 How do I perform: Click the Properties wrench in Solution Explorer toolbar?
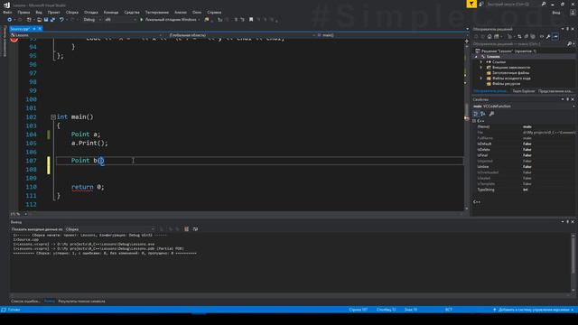[548, 36]
